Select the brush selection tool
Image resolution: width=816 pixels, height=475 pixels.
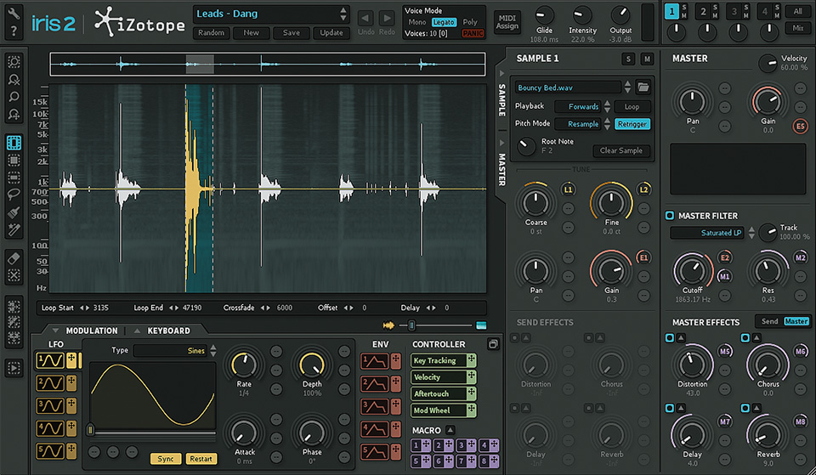pyautogui.click(x=14, y=212)
